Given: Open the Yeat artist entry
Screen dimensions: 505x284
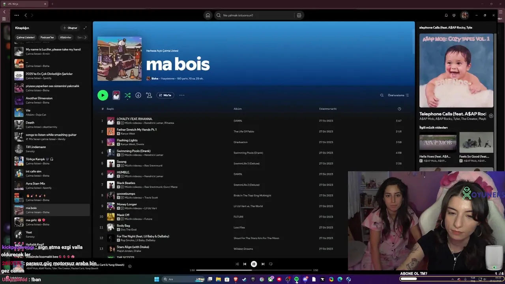Looking at the screenshot, I should tap(51, 234).
